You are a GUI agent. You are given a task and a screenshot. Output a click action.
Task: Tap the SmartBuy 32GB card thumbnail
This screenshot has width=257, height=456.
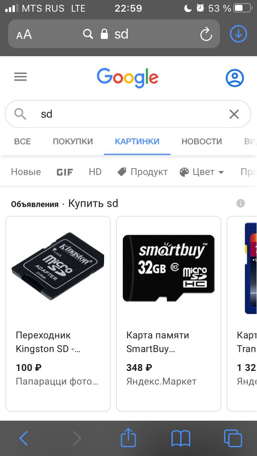169,268
